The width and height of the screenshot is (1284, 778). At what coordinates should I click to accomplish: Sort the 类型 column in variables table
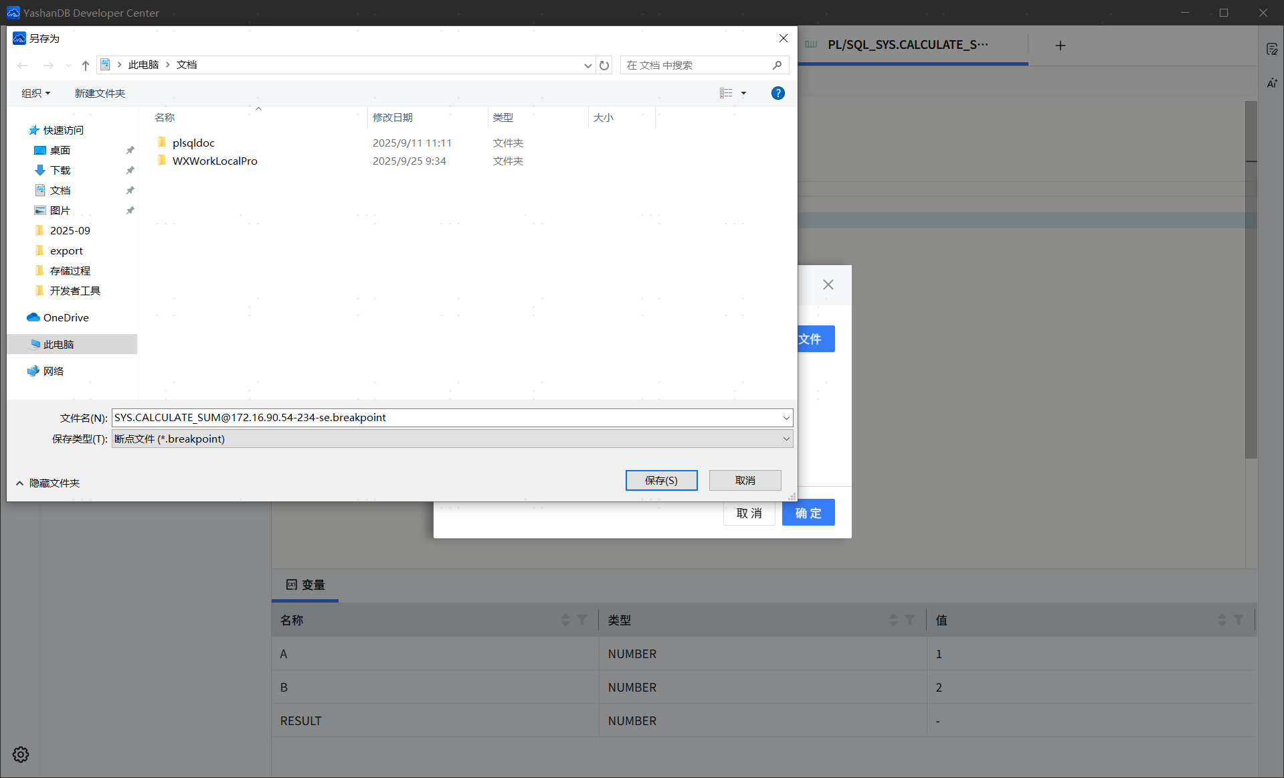[x=893, y=620]
